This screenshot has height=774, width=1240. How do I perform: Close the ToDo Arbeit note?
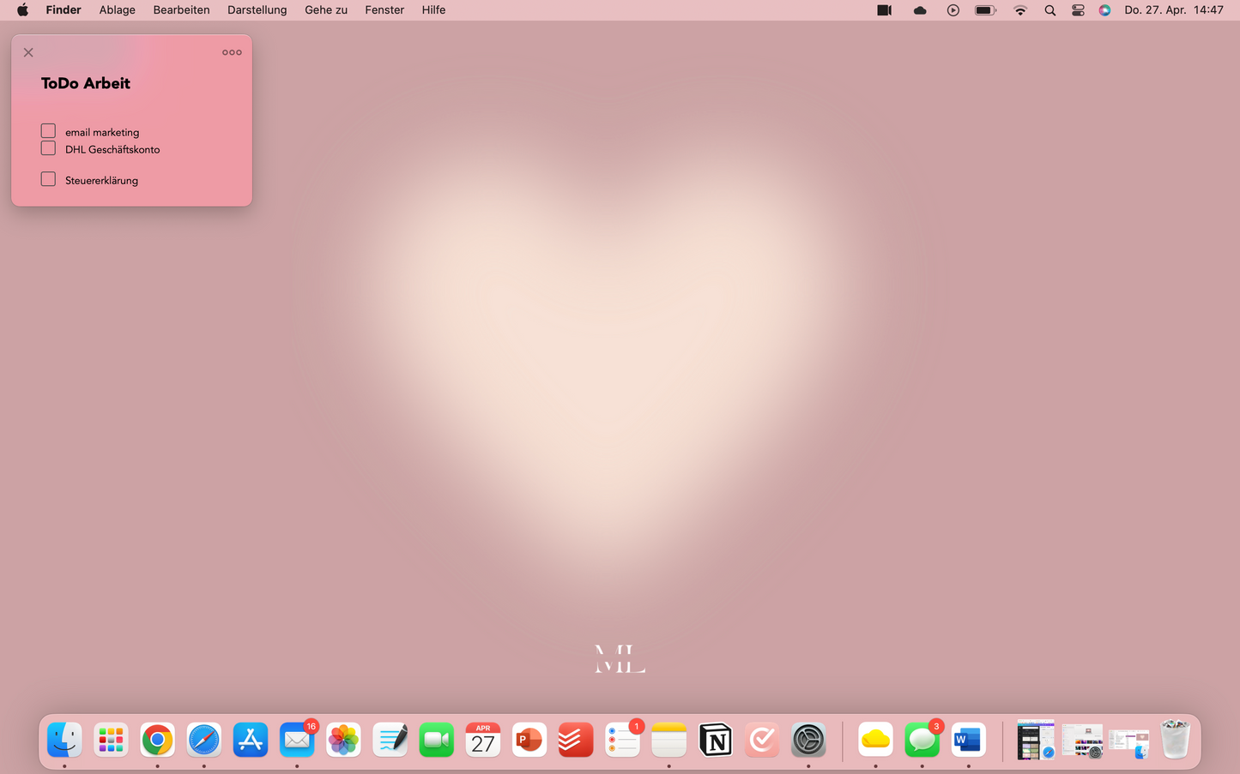tap(28, 52)
